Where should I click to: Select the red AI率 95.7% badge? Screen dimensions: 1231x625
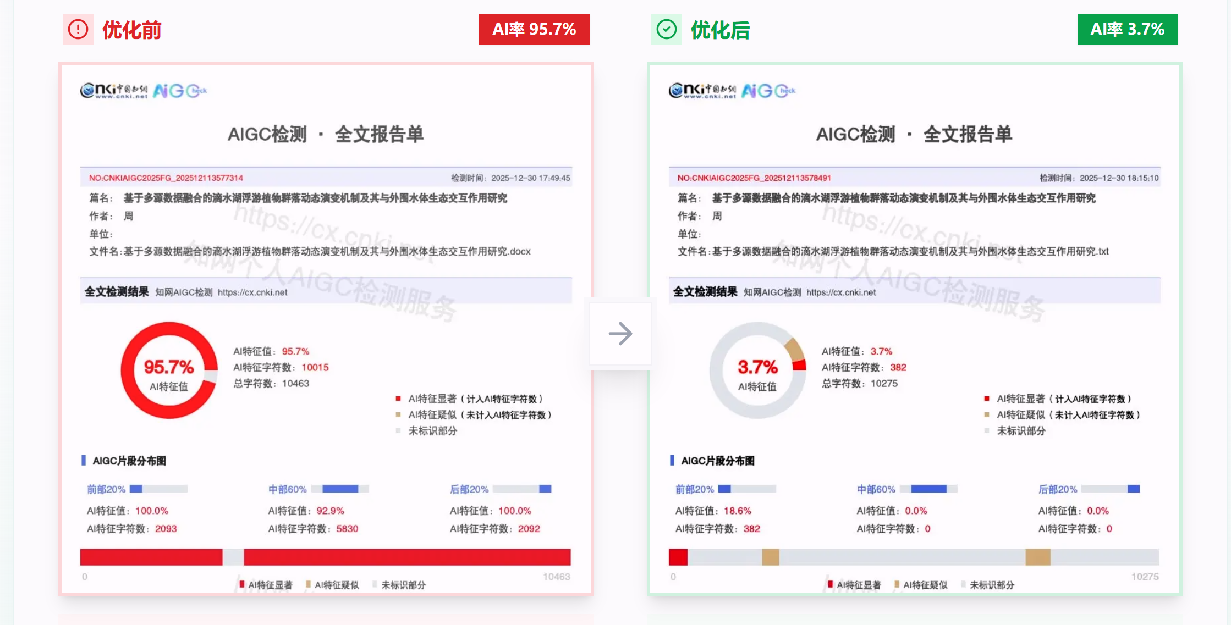[x=534, y=29]
